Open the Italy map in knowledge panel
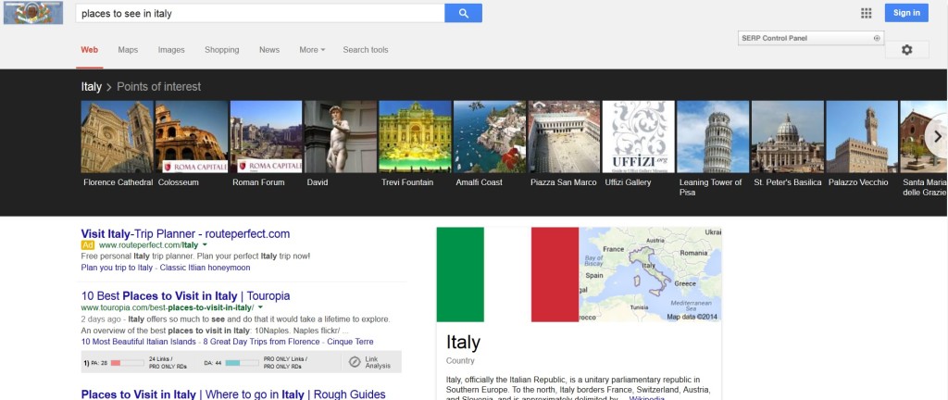 coord(650,274)
